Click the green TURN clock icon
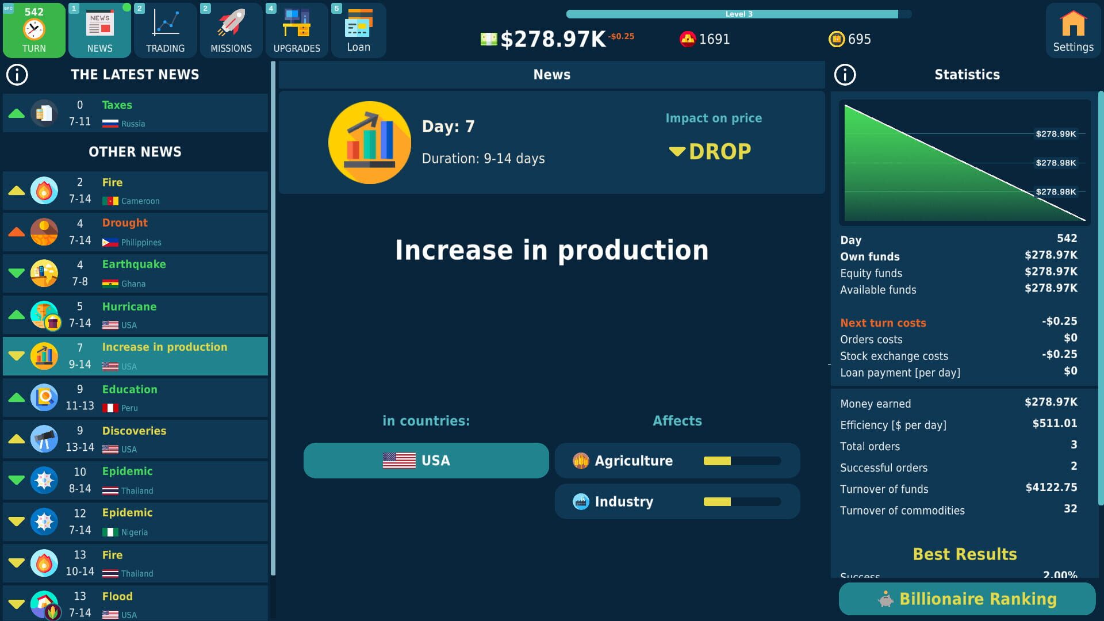Image resolution: width=1104 pixels, height=621 pixels. tap(33, 30)
